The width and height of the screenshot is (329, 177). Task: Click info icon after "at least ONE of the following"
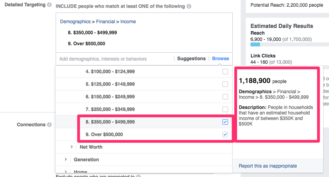click(189, 7)
